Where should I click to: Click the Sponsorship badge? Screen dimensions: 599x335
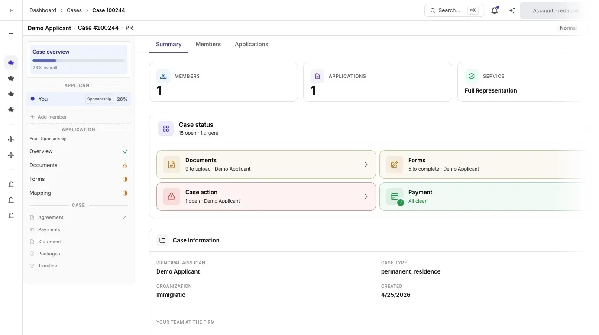click(x=99, y=99)
